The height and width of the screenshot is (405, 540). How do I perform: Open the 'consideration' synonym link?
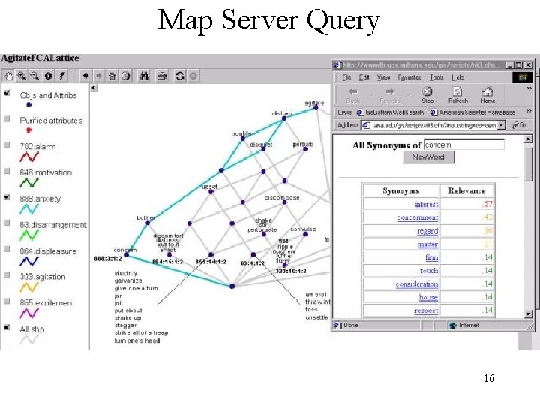[x=417, y=284]
